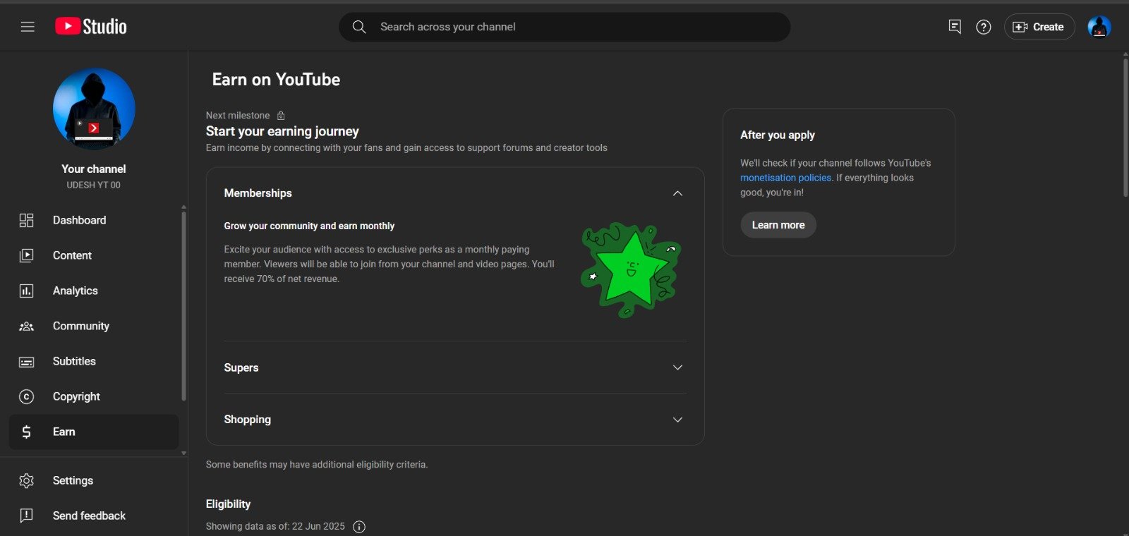Click the green star memberships illustration
Image resolution: width=1129 pixels, height=536 pixels.
click(630, 270)
